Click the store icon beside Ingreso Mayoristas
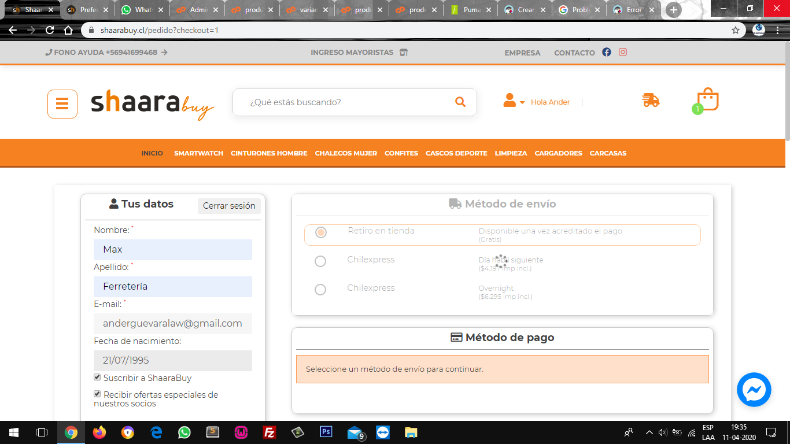Viewport: 790px width, 444px height. pos(404,53)
